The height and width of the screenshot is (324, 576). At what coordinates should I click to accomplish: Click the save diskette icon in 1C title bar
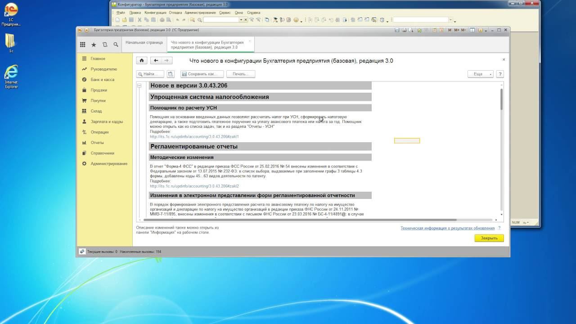[x=397, y=30]
